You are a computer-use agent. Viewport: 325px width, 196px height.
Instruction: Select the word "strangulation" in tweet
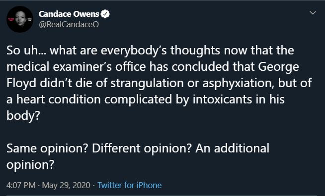click(147, 84)
